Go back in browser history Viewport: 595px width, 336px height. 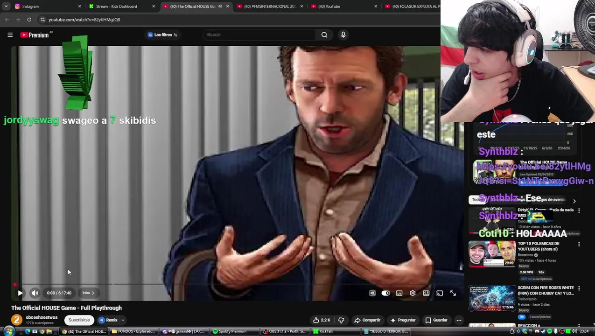coord(7,20)
